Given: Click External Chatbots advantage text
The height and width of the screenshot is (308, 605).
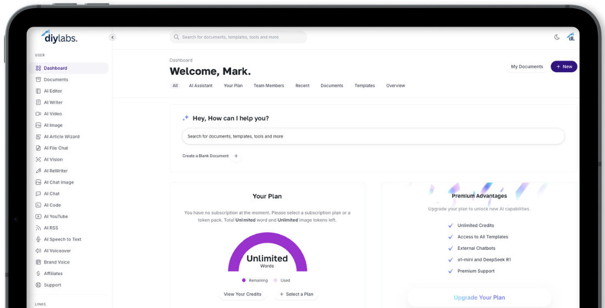Looking at the screenshot, I should click(x=476, y=248).
